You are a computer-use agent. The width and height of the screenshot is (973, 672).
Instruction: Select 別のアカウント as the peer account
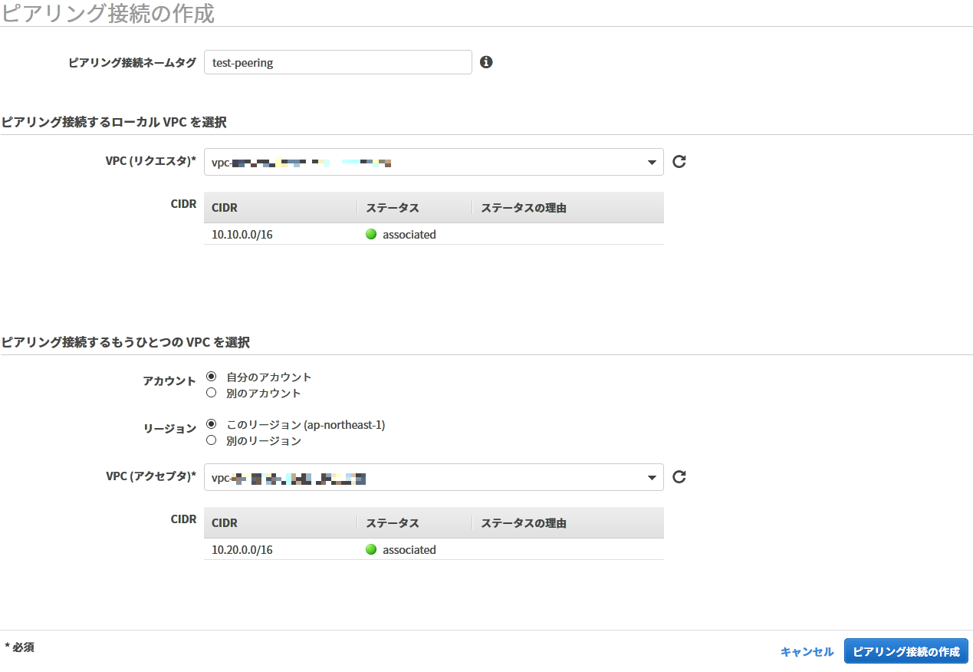(x=211, y=392)
